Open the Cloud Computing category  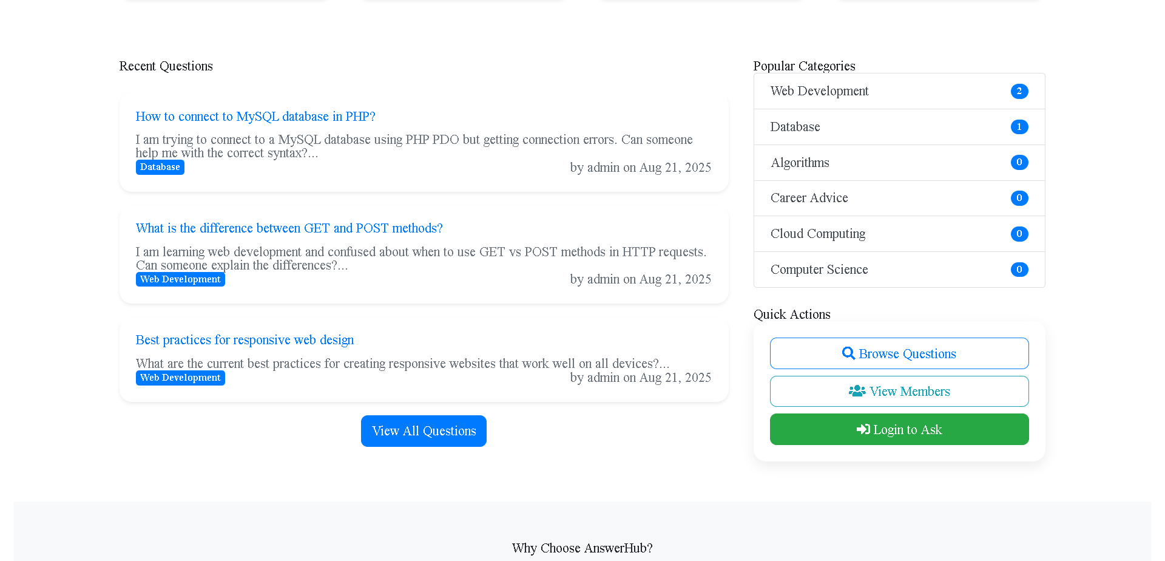click(x=818, y=234)
